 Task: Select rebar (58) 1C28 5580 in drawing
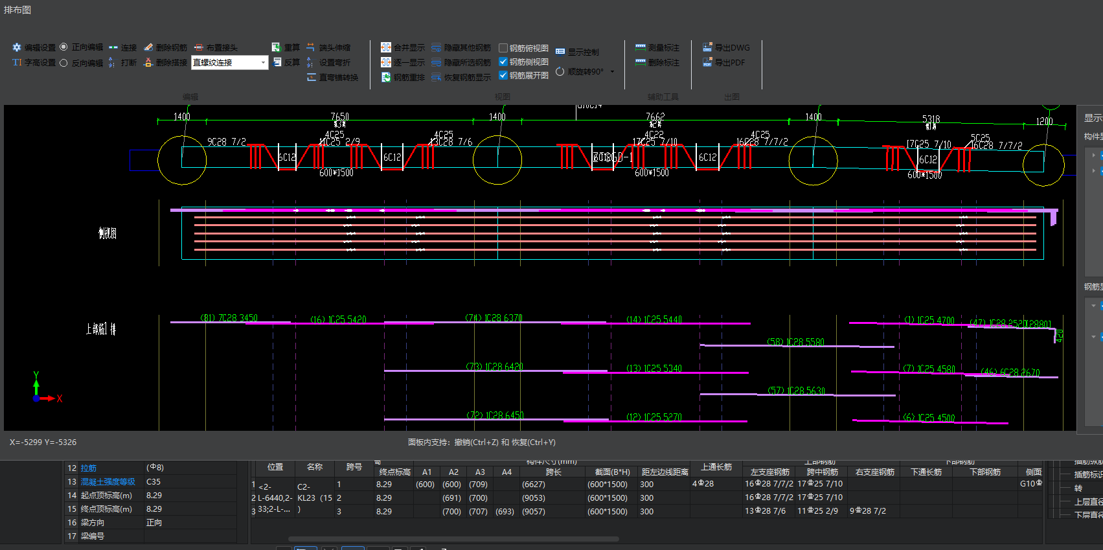[795, 342]
